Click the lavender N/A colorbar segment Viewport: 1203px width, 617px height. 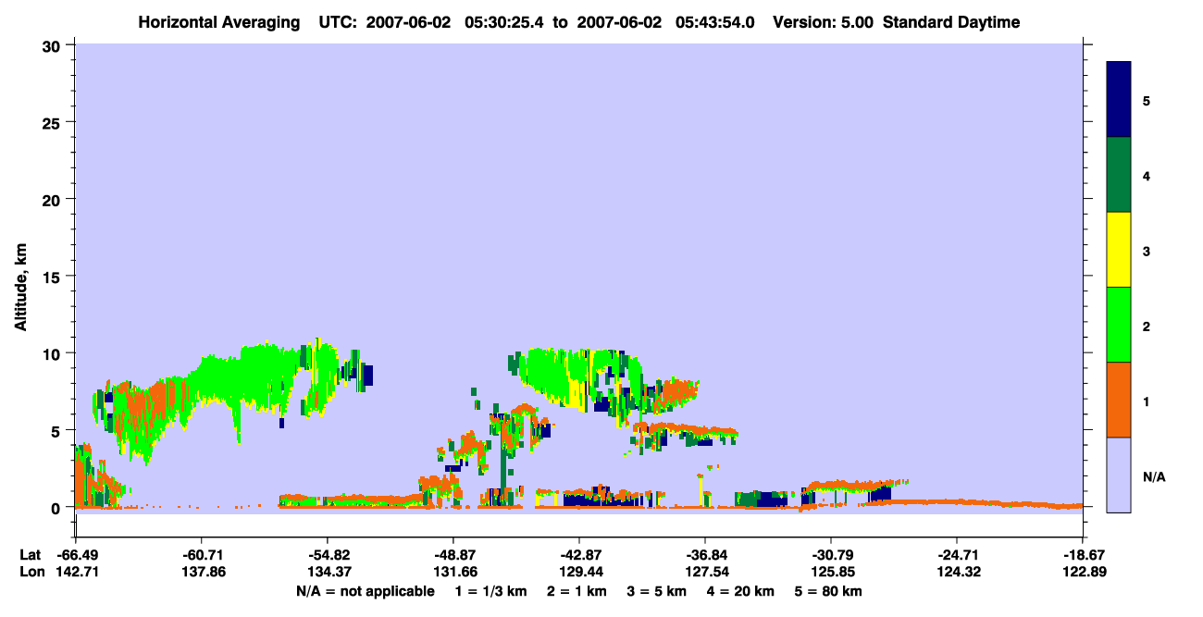click(1119, 475)
